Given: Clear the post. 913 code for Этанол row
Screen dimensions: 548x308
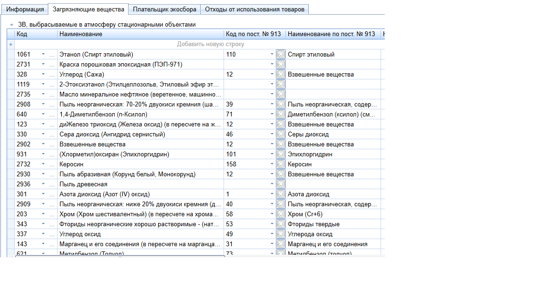Looking at the screenshot, I should point(281,54).
